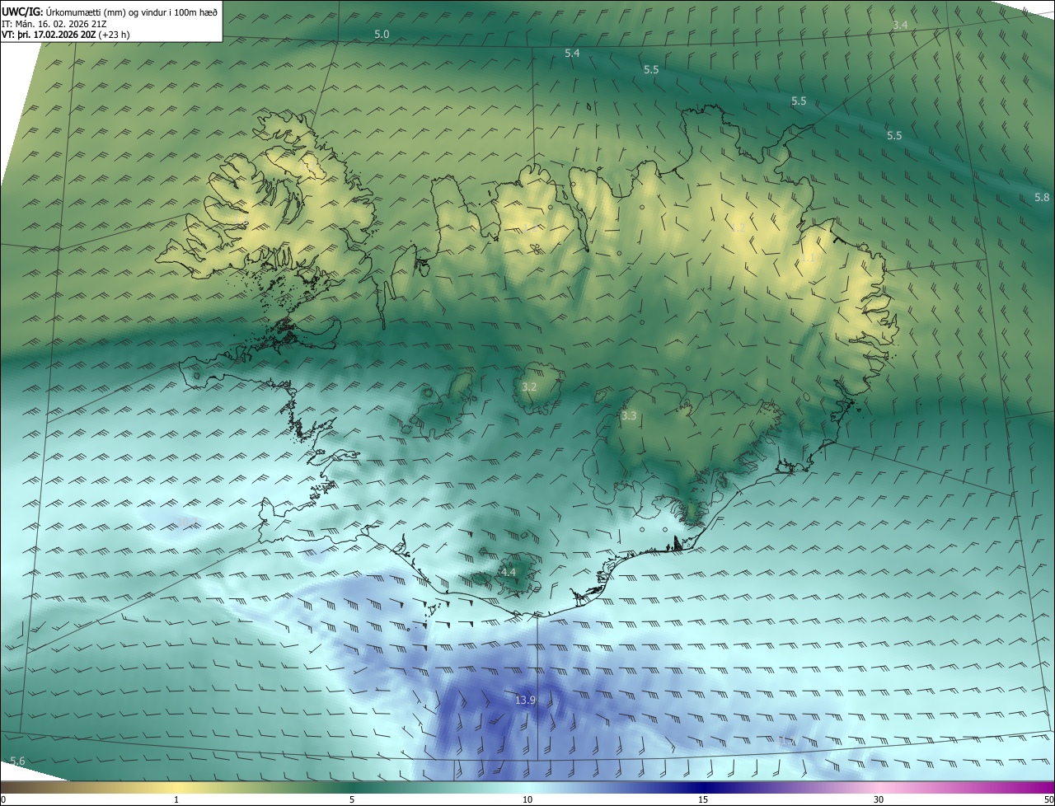Click the colour scale tick label 5
The height and width of the screenshot is (806, 1055).
point(352,799)
